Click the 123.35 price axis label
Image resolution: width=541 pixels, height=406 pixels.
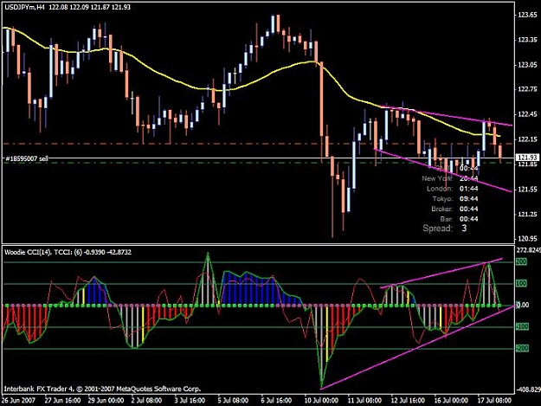[x=527, y=40]
